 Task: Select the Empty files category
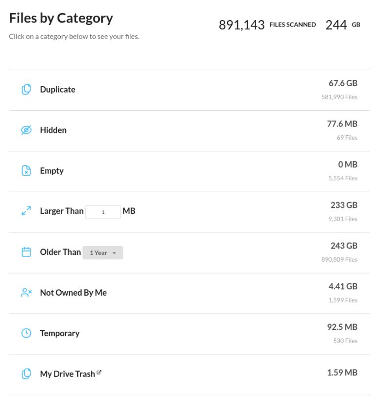pos(52,171)
